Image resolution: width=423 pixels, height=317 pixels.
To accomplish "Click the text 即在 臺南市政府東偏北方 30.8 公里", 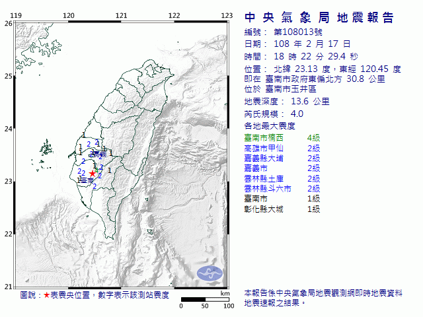I will tap(315, 79).
